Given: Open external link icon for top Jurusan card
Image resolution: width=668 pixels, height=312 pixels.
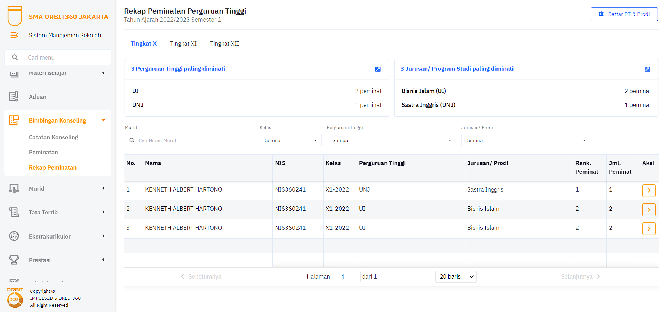Looking at the screenshot, I should click(647, 69).
